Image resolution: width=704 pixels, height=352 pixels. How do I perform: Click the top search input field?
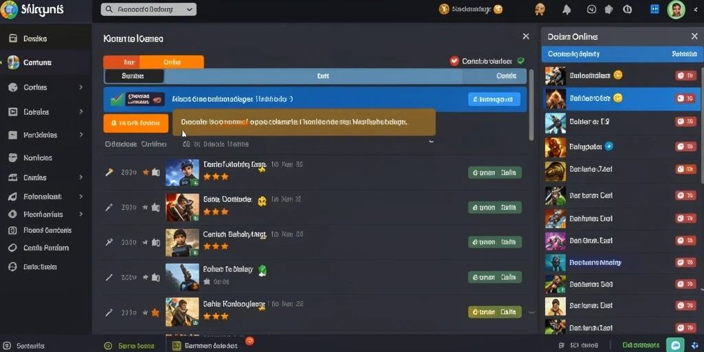pyautogui.click(x=148, y=9)
